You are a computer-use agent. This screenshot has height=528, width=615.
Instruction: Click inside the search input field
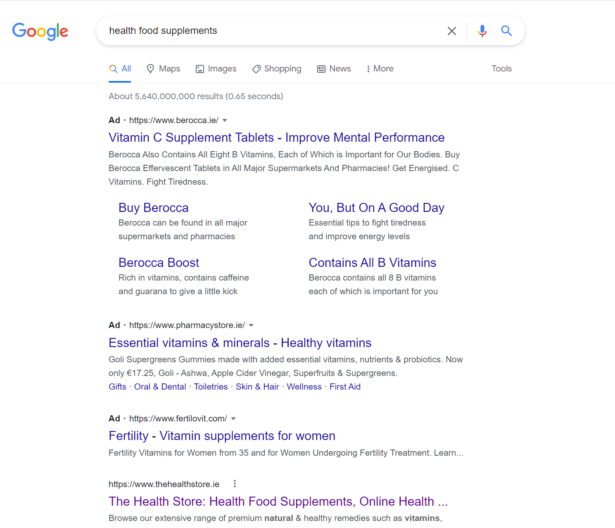point(273,31)
